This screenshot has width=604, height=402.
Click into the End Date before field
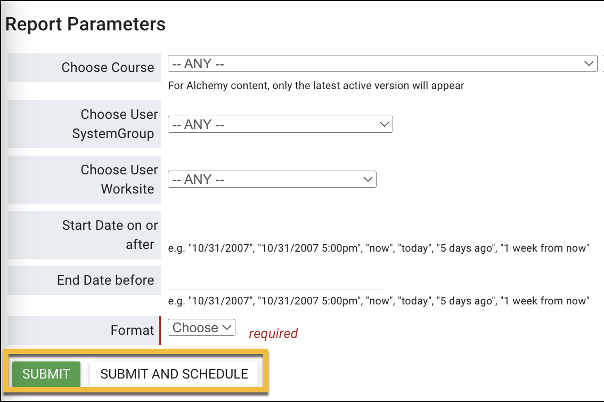point(275,281)
